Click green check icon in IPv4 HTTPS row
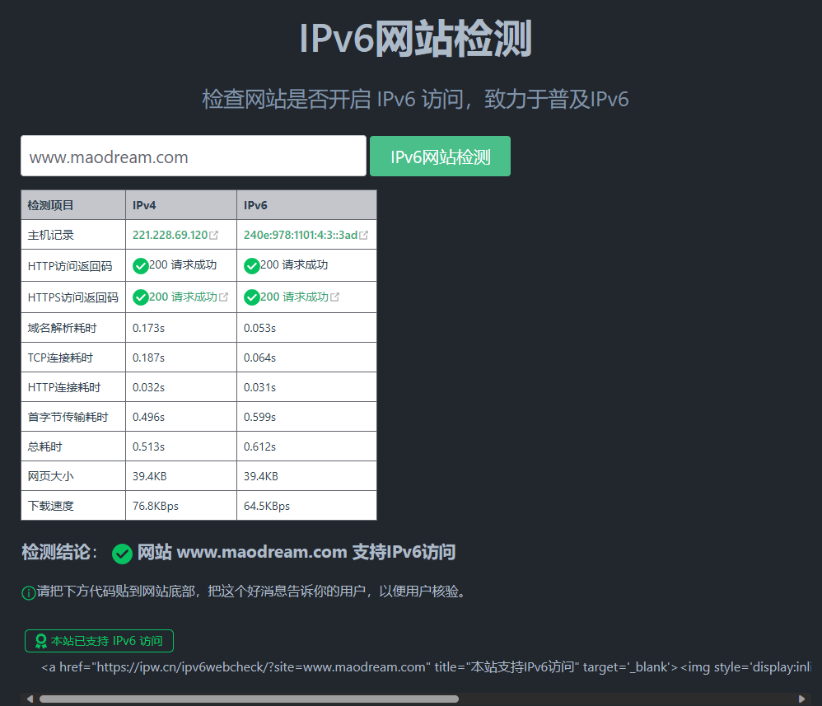 click(x=141, y=297)
